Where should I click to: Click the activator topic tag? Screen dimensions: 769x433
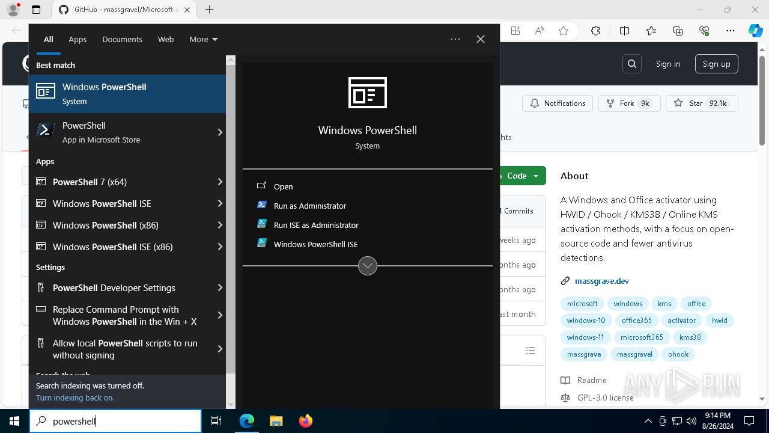682,321
